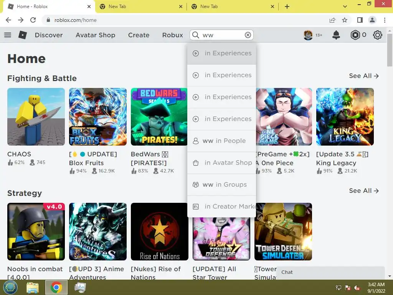Screen dimensions: 393x295
Task: Open resource monitor taskbar app
Action: (80, 287)
